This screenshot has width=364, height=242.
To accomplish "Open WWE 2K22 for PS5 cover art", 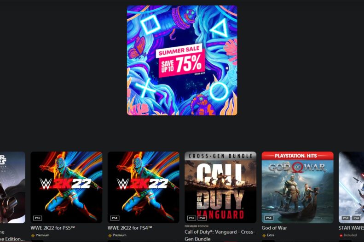I will click(66, 187).
